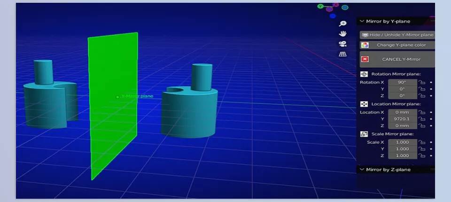The height and width of the screenshot is (202, 451).
Task: Toggle the lock beside Location Y
Action: tap(422, 119)
